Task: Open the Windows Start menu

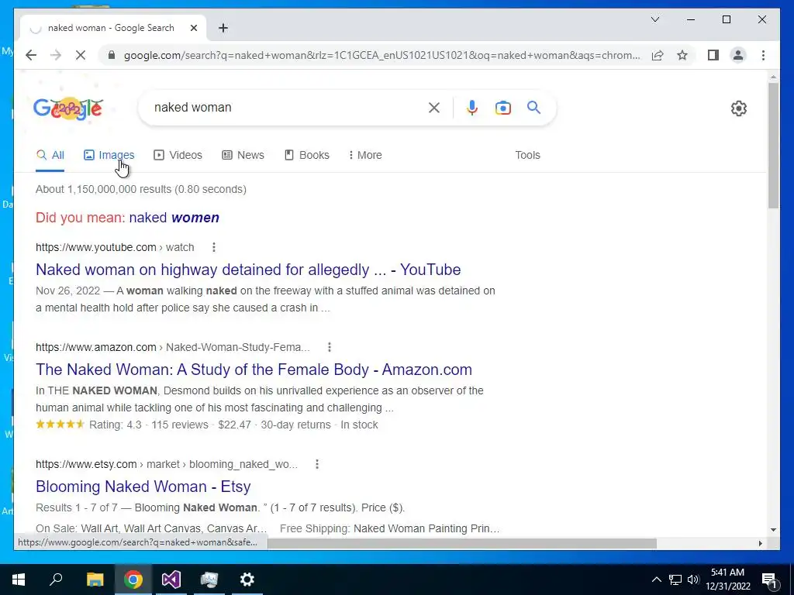Action: point(19,580)
